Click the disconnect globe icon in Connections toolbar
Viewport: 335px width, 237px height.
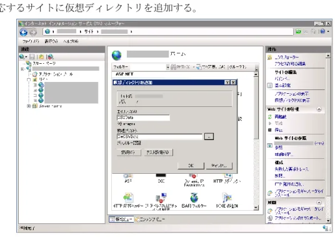tap(51, 57)
